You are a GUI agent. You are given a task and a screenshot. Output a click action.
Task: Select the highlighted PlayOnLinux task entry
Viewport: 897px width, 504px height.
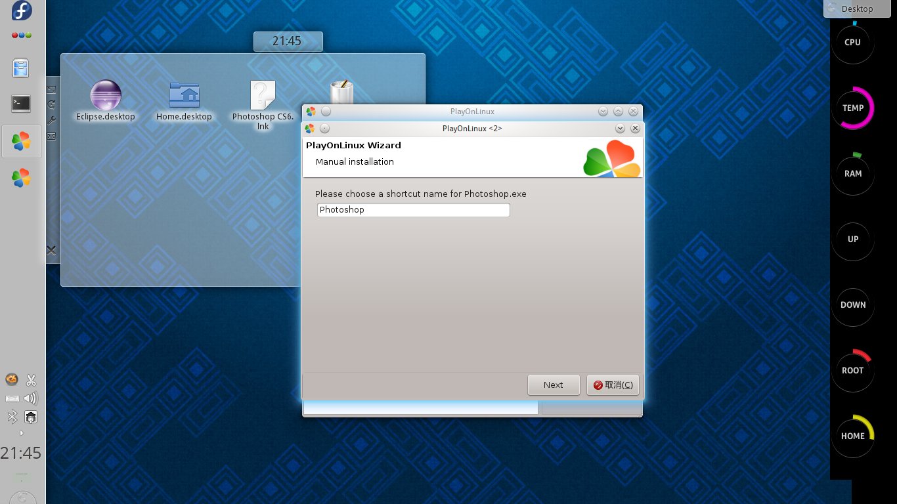point(21,141)
